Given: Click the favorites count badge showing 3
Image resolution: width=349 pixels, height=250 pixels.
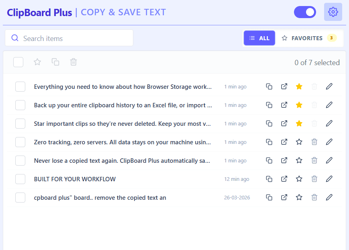Looking at the screenshot, I should click(331, 38).
